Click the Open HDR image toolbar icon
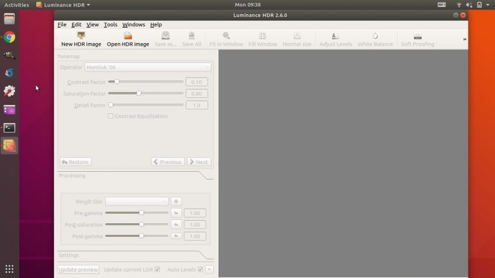This screenshot has width=495, height=278. point(128,35)
